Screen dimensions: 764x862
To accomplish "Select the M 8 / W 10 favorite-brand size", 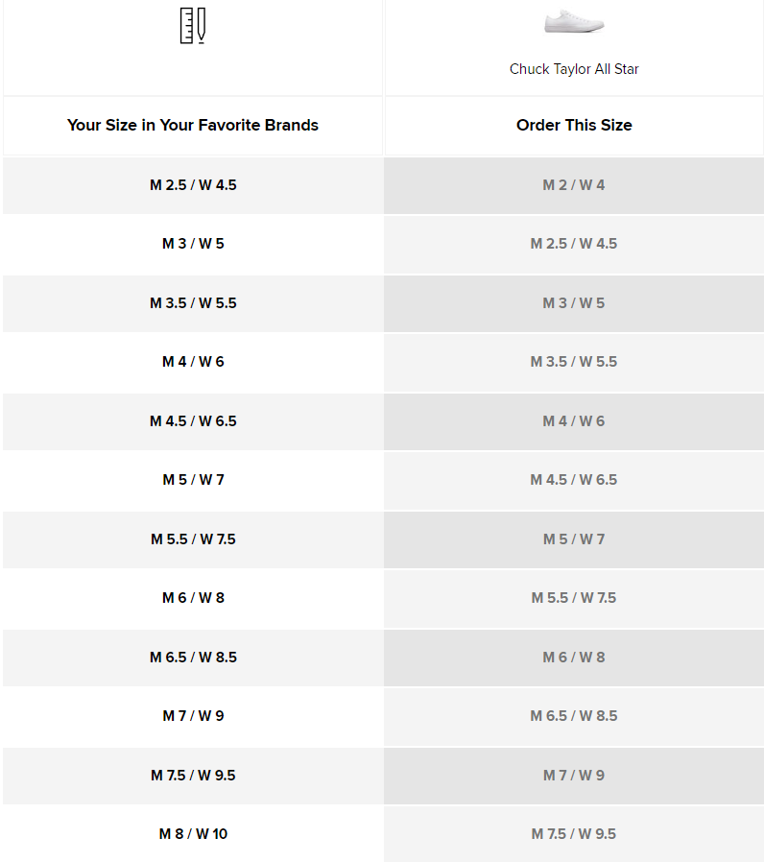I will click(x=193, y=834).
